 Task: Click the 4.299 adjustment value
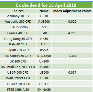click(72, 33)
